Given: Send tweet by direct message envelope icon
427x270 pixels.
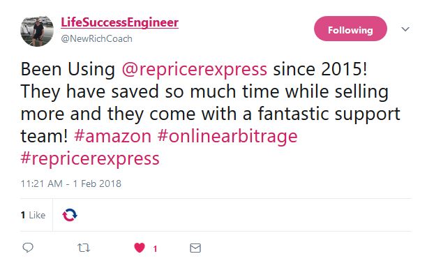Looking at the screenshot, I should click(195, 248).
